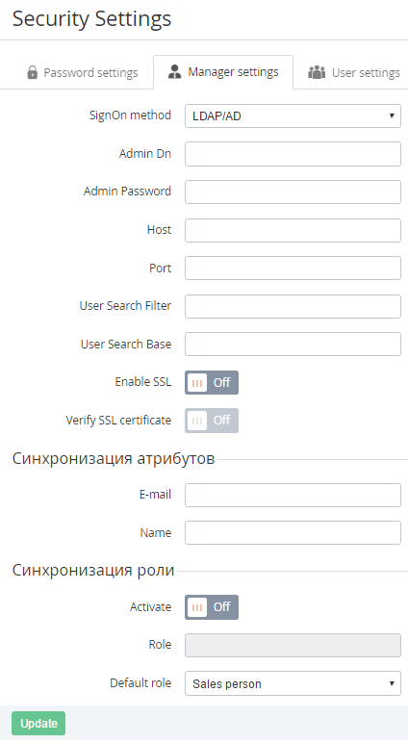The image size is (408, 743).
Task: Click the User Search Base field
Action: [293, 344]
